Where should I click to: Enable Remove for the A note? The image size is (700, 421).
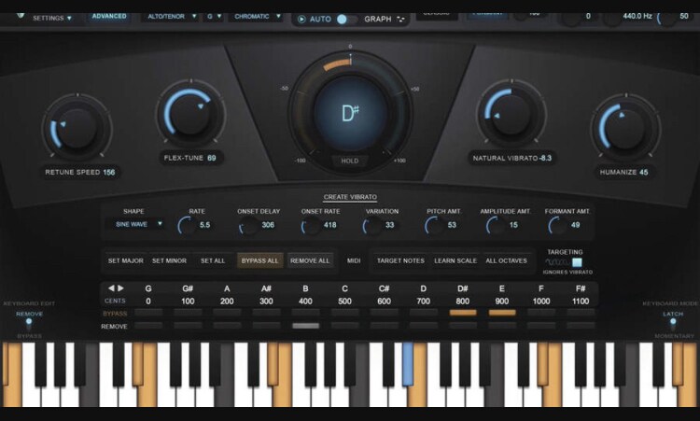pyautogui.click(x=227, y=326)
